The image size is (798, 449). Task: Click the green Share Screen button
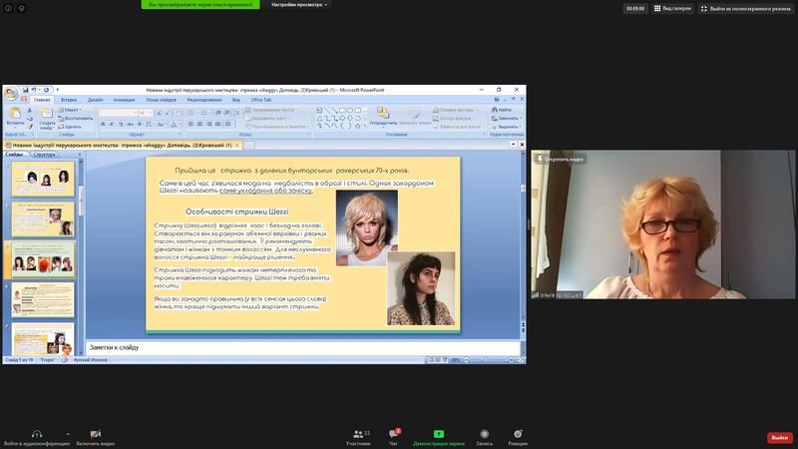point(439,437)
